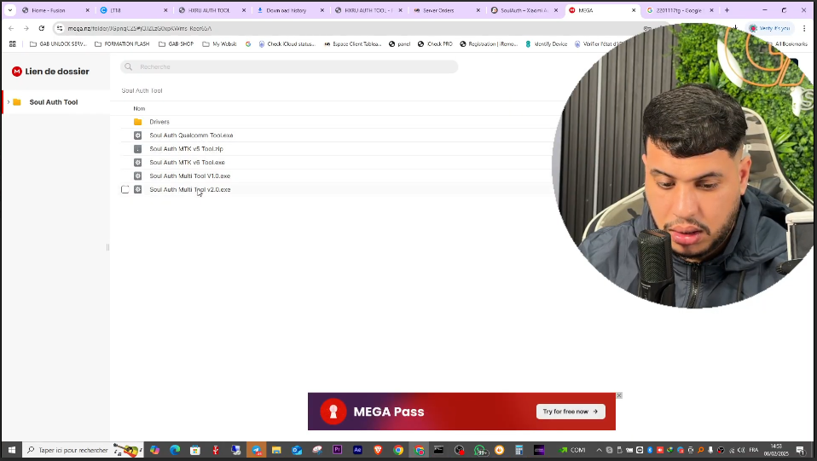Tick the checkbox beside Soul Auth Multi Tool v2.0.exe
Image resolution: width=817 pixels, height=461 pixels.
pyautogui.click(x=125, y=190)
